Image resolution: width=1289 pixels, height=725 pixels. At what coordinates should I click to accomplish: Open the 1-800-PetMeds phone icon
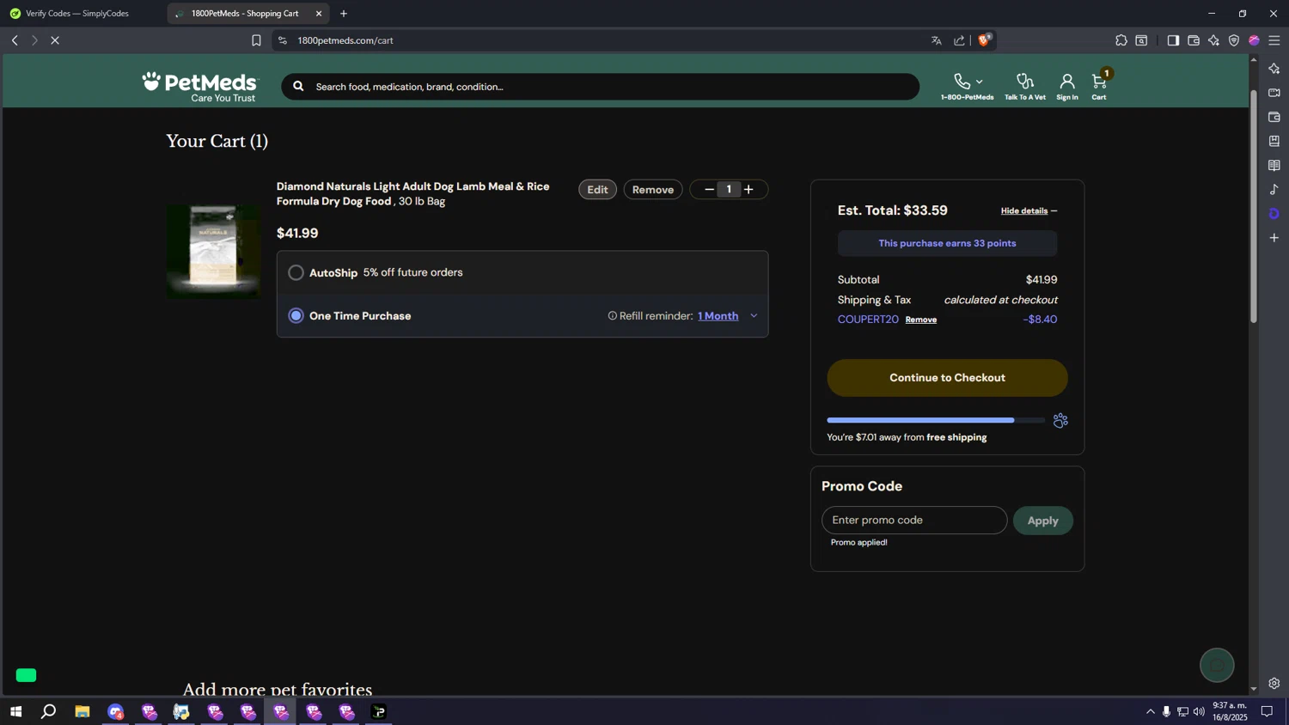pyautogui.click(x=962, y=82)
